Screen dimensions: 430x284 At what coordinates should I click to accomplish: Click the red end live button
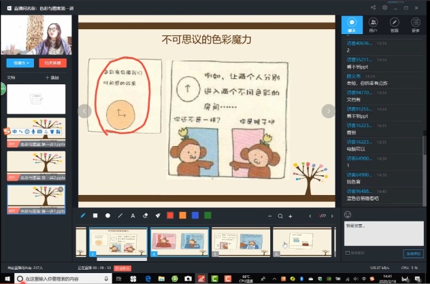(52, 63)
